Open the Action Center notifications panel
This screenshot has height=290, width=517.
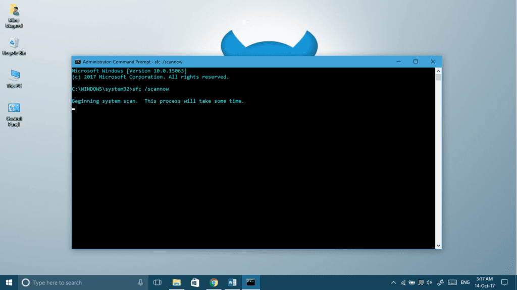504,282
